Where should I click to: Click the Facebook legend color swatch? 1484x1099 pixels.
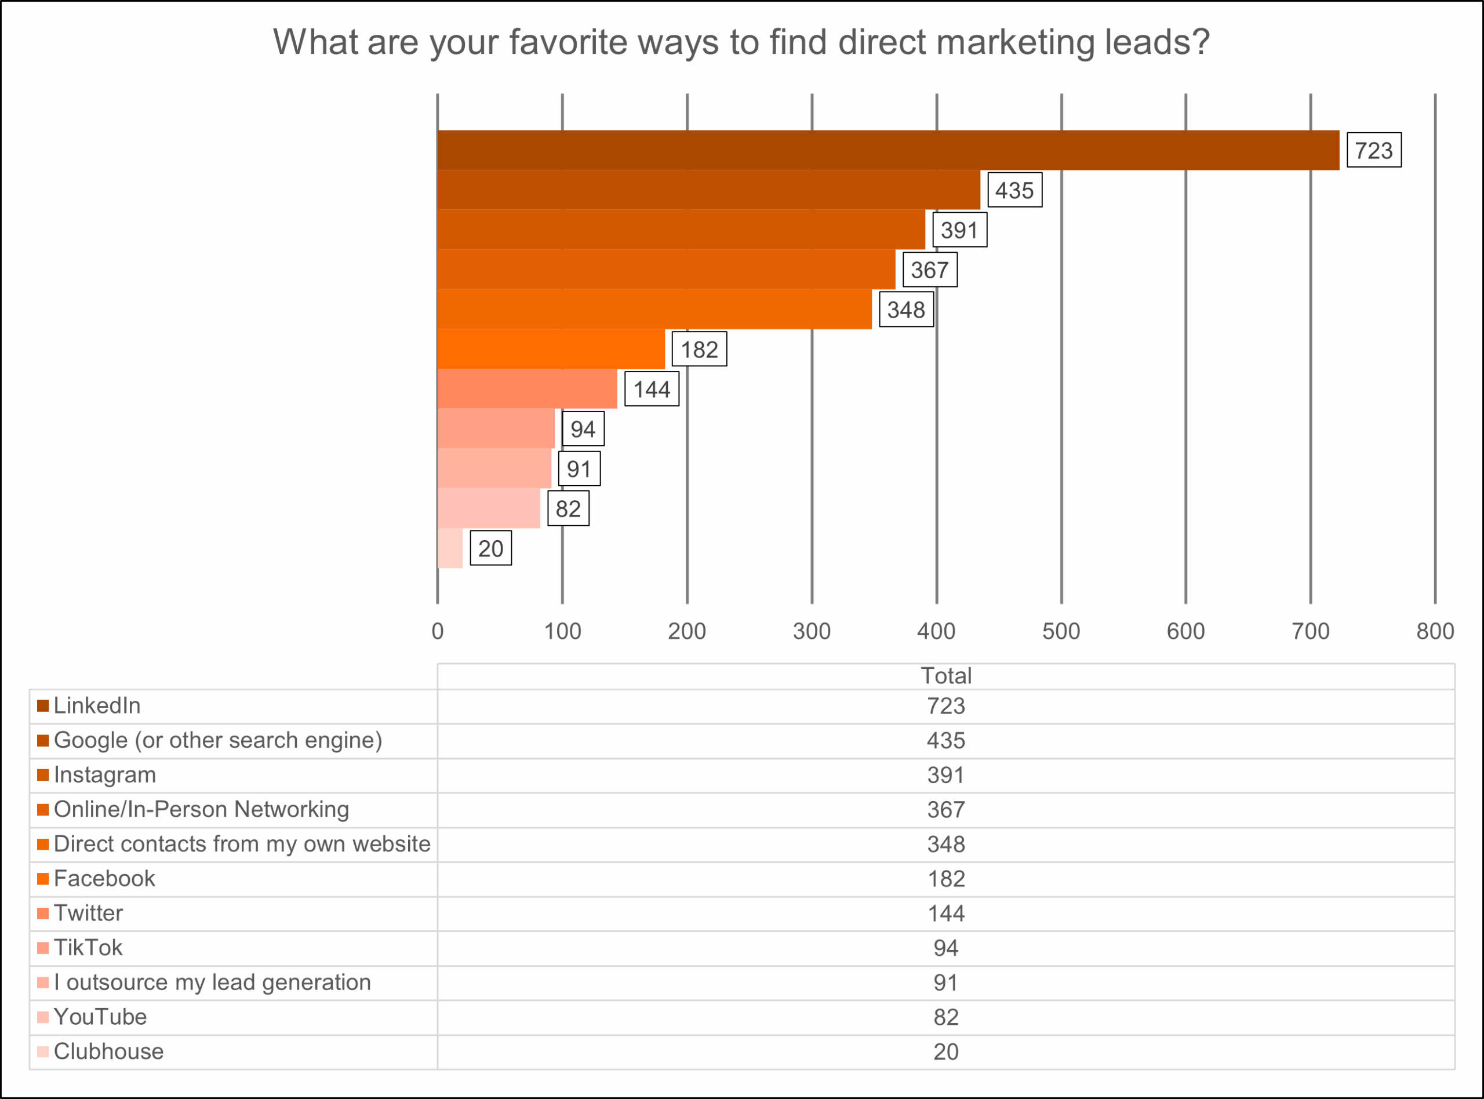(43, 879)
